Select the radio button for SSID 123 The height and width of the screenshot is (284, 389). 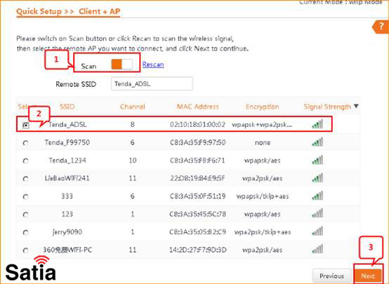[x=25, y=215]
